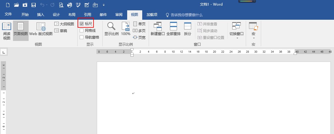Switch to 大纲视图 outline view
This screenshot has width=334, height=134.
pyautogui.click(x=64, y=24)
